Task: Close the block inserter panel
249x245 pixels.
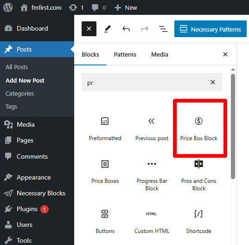Action: click(x=225, y=54)
